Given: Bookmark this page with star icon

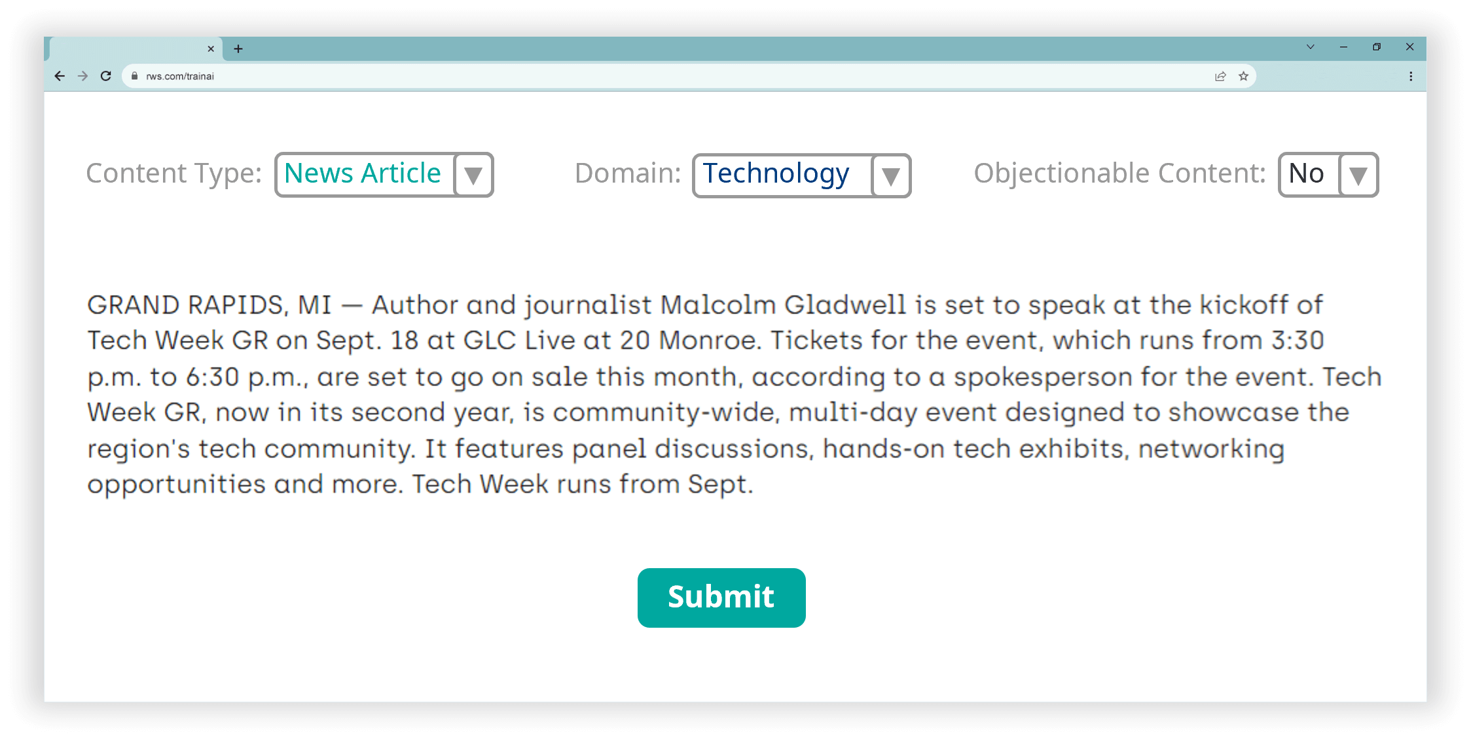Looking at the screenshot, I should click(x=1244, y=76).
